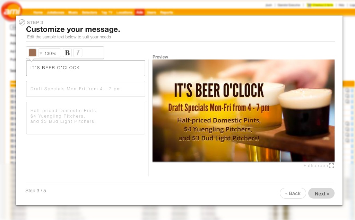Viewport: 355px width, 220px height.
Task: Toggle italic formatting for the headline
Action: click(78, 53)
